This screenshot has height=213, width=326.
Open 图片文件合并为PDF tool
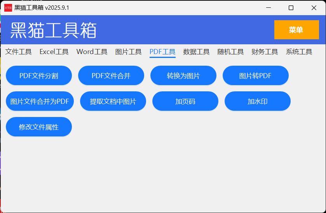pos(40,101)
